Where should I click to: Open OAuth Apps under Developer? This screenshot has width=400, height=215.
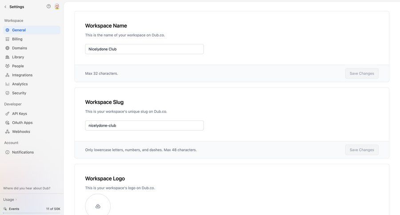32,123
